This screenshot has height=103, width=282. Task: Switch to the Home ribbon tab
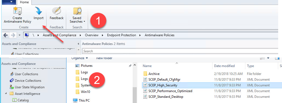(24, 2)
